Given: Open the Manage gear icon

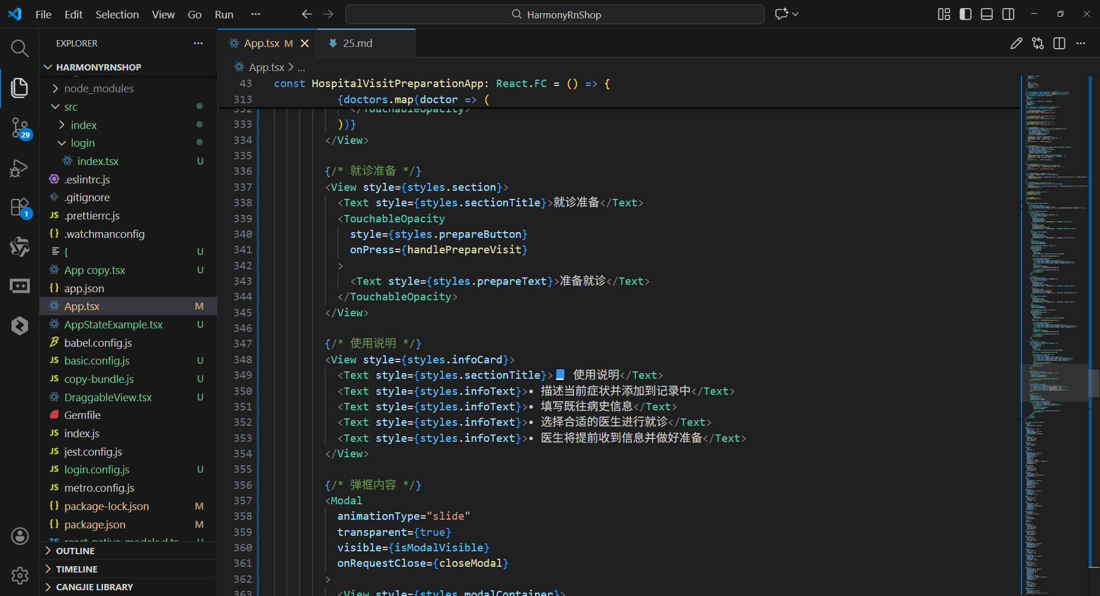Looking at the screenshot, I should coord(19,575).
